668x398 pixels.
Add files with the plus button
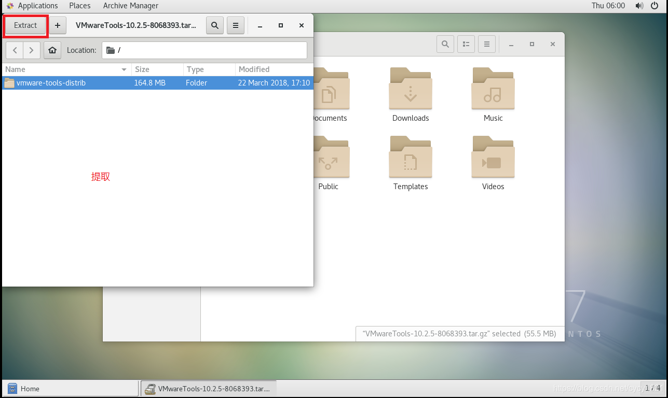pos(58,25)
